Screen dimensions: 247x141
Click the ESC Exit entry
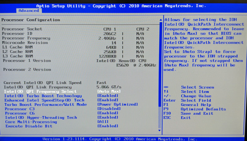(x=177, y=118)
